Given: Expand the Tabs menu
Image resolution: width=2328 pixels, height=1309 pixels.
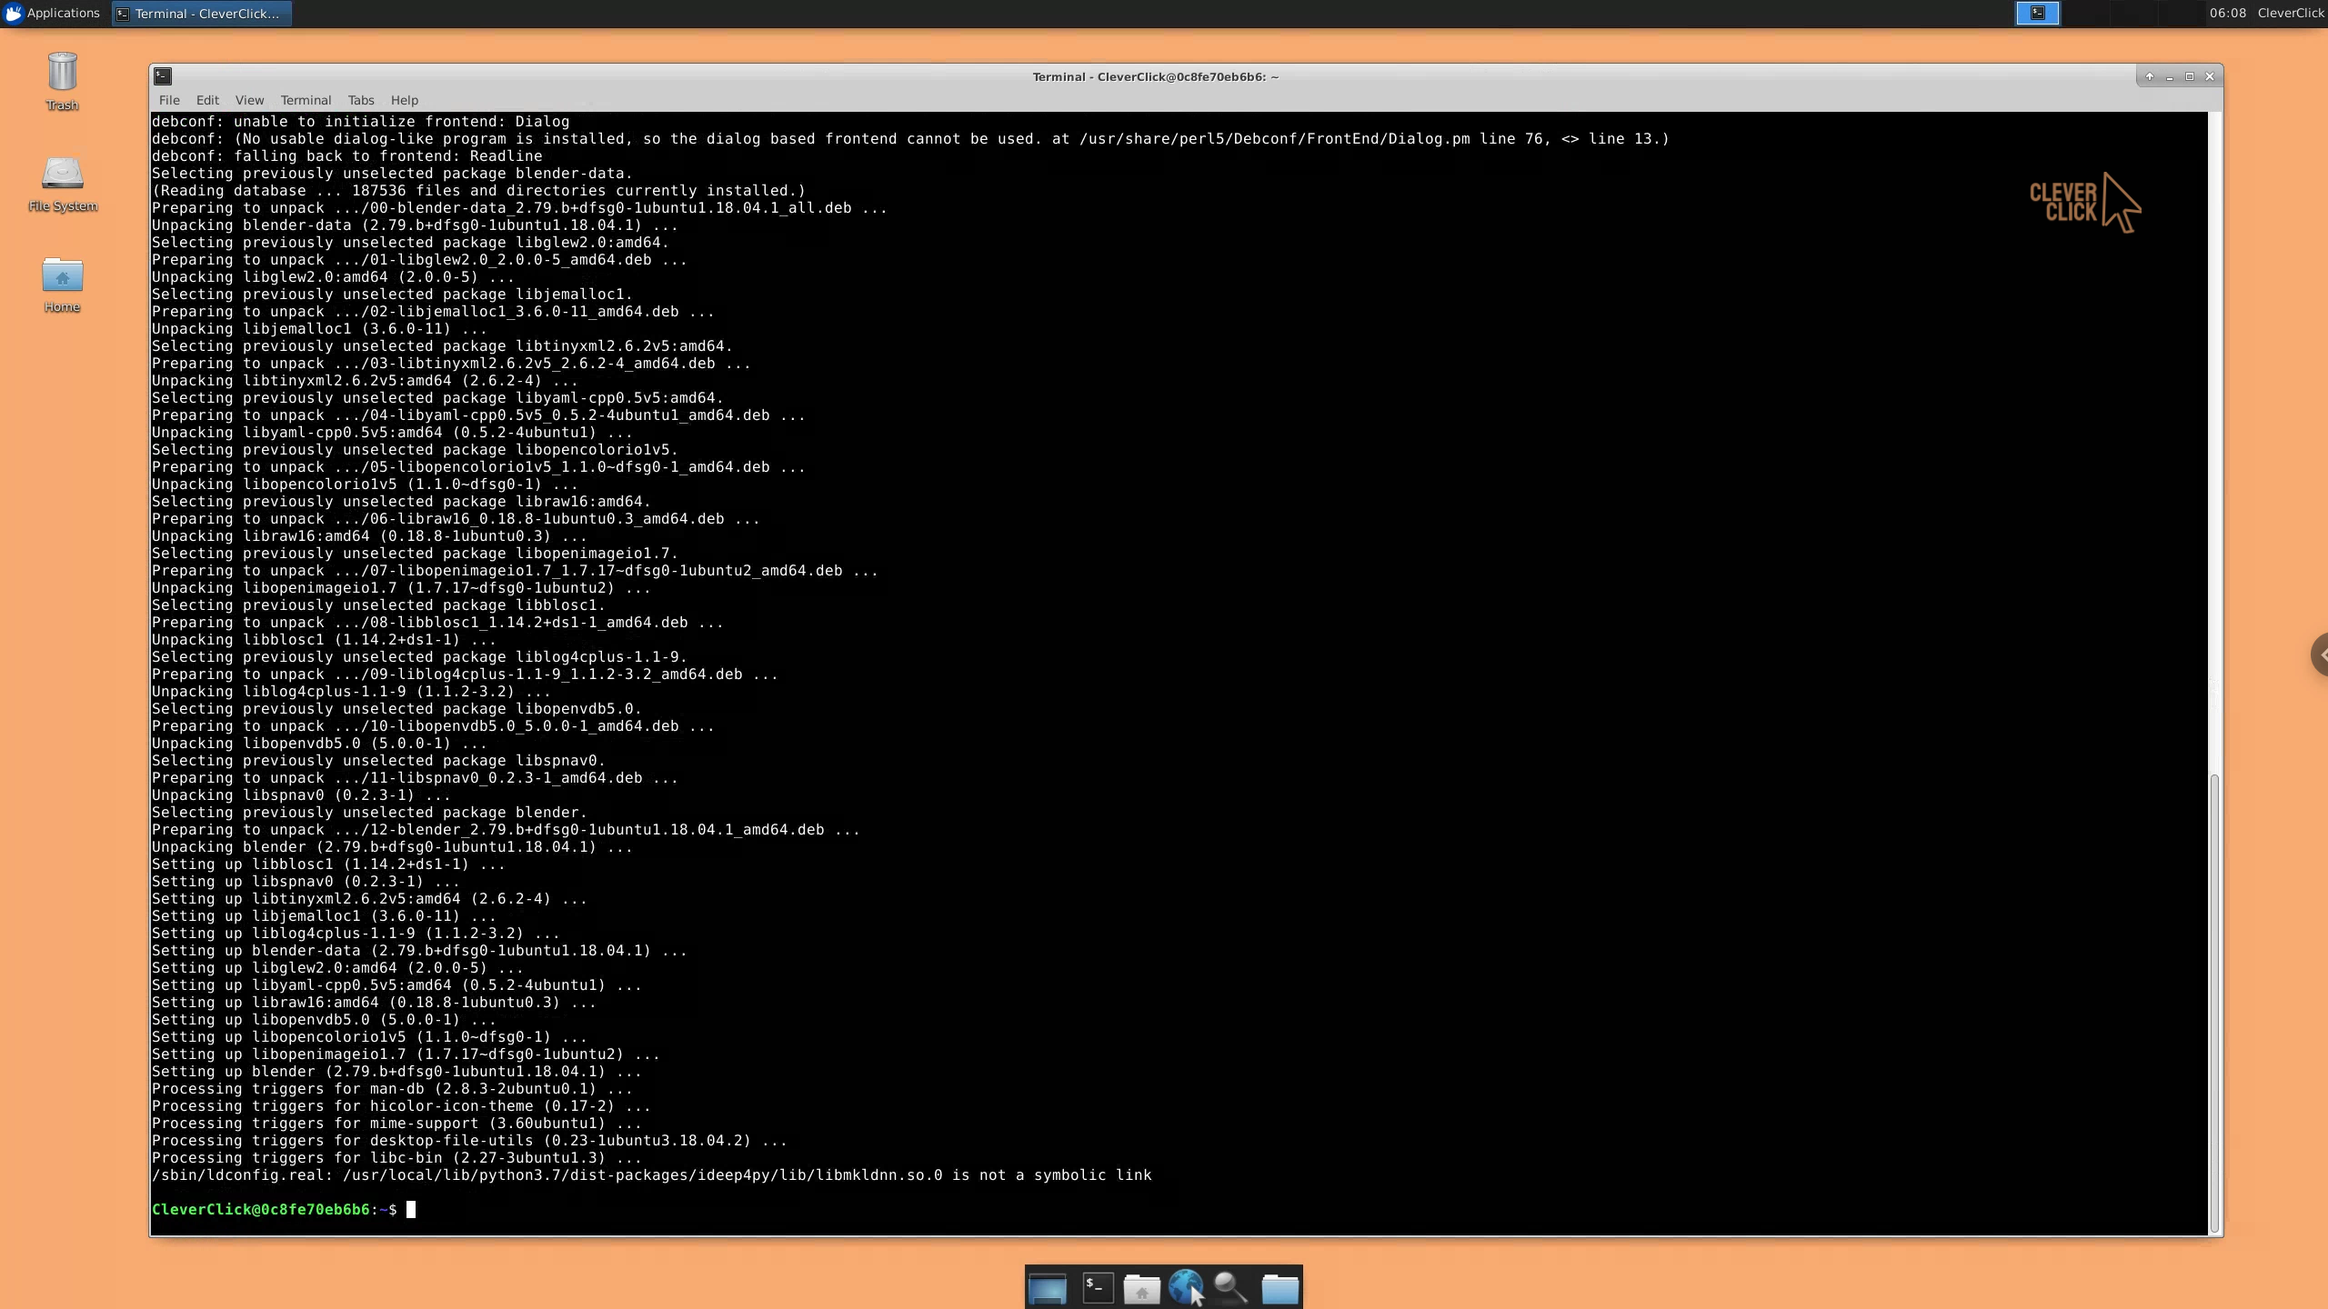Looking at the screenshot, I should pos(360,100).
